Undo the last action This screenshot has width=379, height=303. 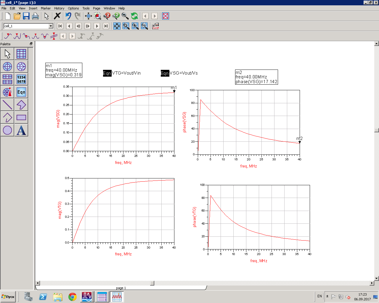pyautogui.click(x=68, y=16)
